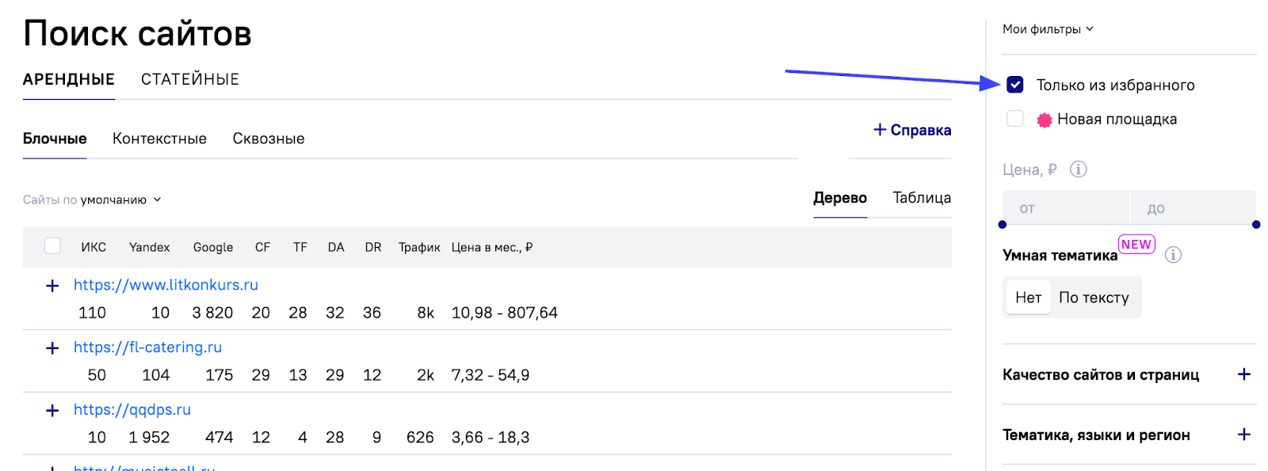The image size is (1268, 471).
Task: Open the Мои фильтры dropdown
Action: tap(1048, 29)
